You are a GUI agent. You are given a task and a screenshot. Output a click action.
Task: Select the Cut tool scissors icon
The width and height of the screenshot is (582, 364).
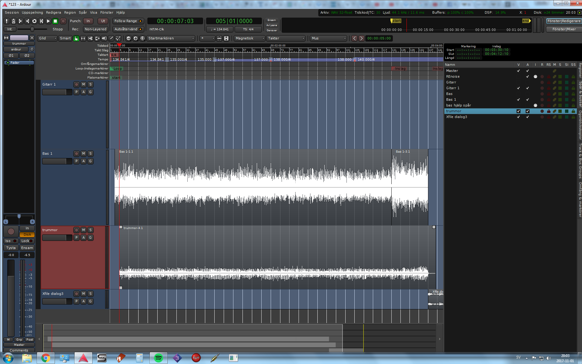[x=90, y=38]
